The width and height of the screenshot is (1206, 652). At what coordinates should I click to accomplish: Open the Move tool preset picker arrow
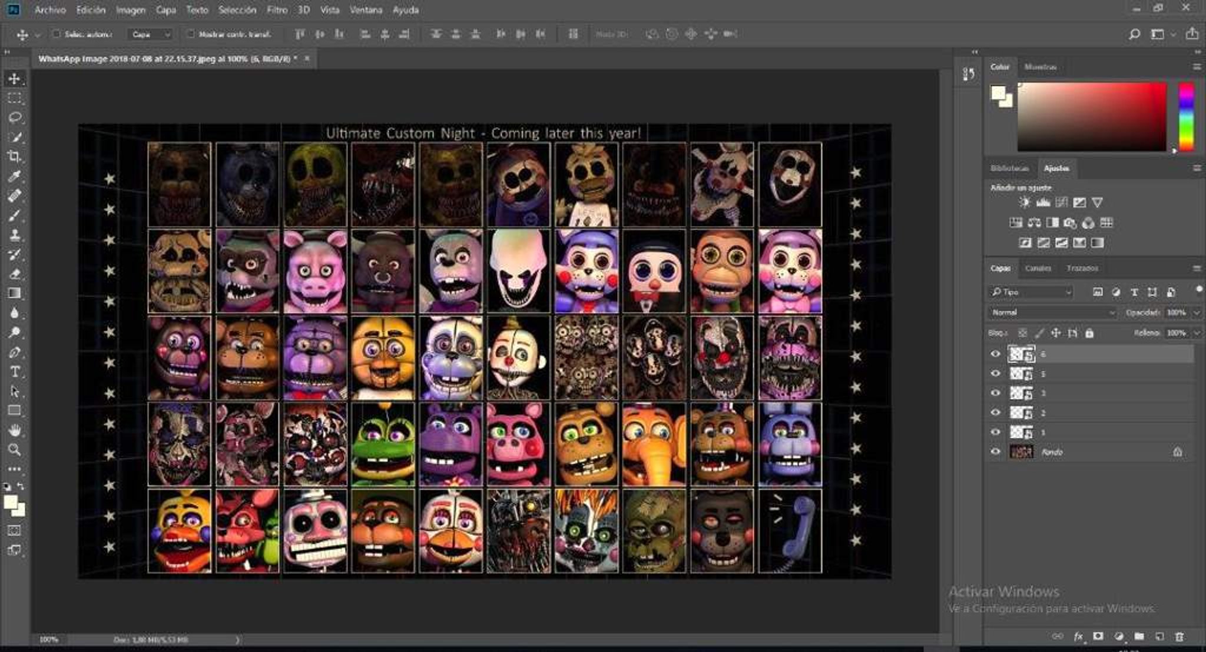coord(37,35)
